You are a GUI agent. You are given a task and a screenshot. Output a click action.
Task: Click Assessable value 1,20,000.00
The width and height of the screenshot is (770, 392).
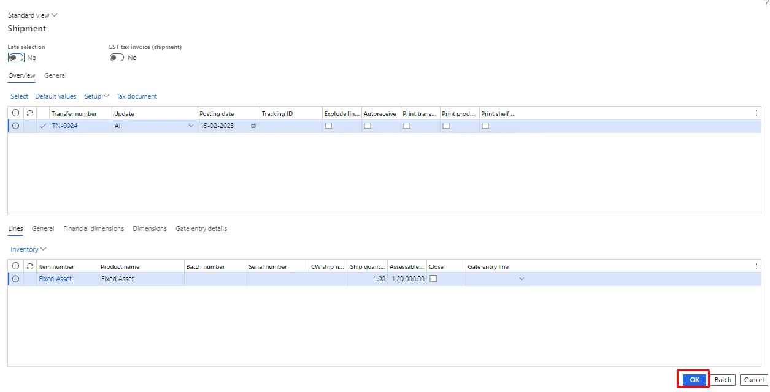(x=407, y=279)
